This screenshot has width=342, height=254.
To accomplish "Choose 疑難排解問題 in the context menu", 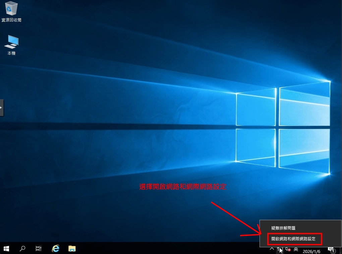I will click(x=283, y=228).
